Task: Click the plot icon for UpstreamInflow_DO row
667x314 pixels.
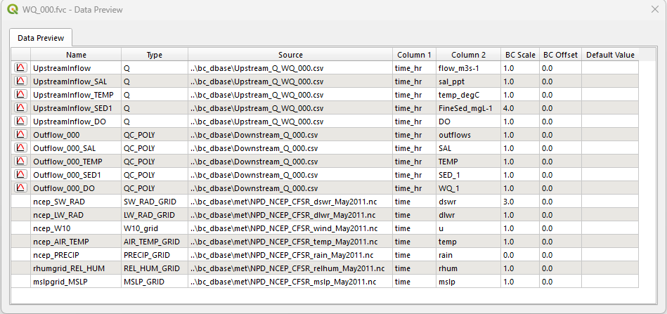Action: [x=20, y=122]
